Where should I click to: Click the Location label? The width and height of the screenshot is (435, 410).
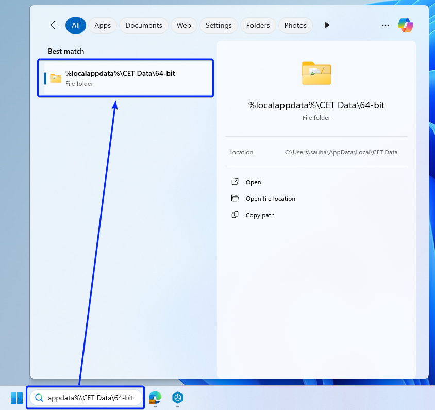241,152
